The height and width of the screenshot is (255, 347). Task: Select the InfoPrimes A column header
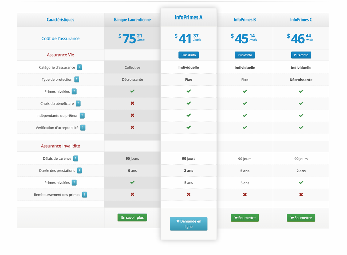188,18
